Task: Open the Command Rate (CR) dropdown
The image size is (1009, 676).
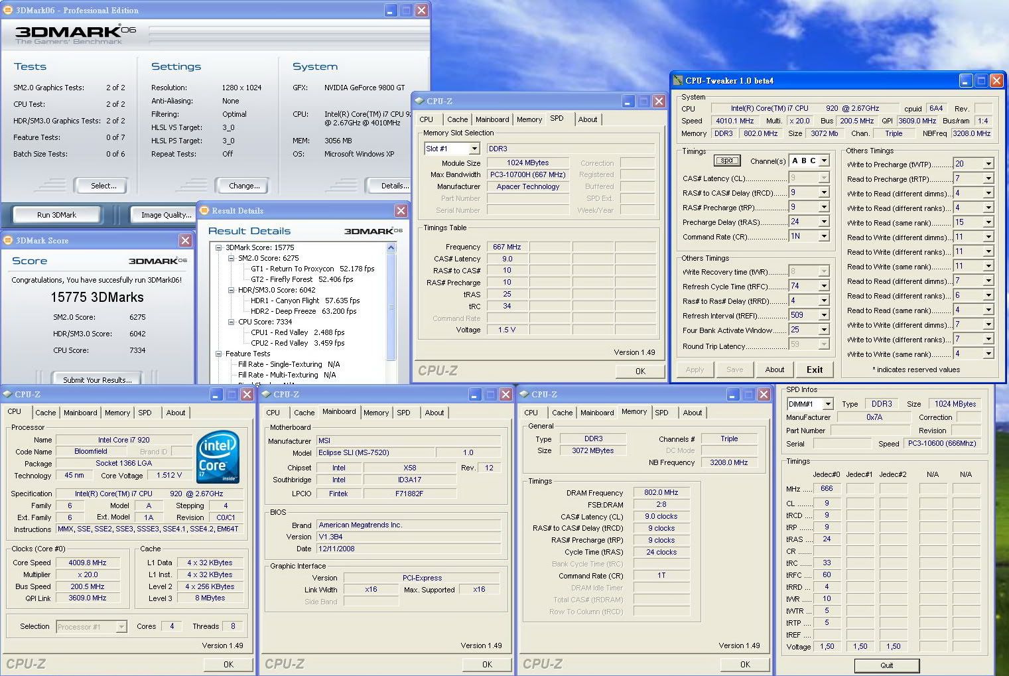Action: [824, 236]
